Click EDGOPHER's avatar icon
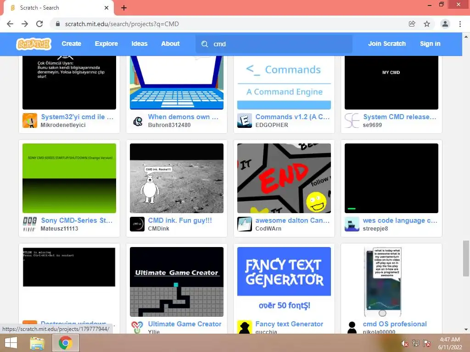The image size is (470, 352). point(245,121)
